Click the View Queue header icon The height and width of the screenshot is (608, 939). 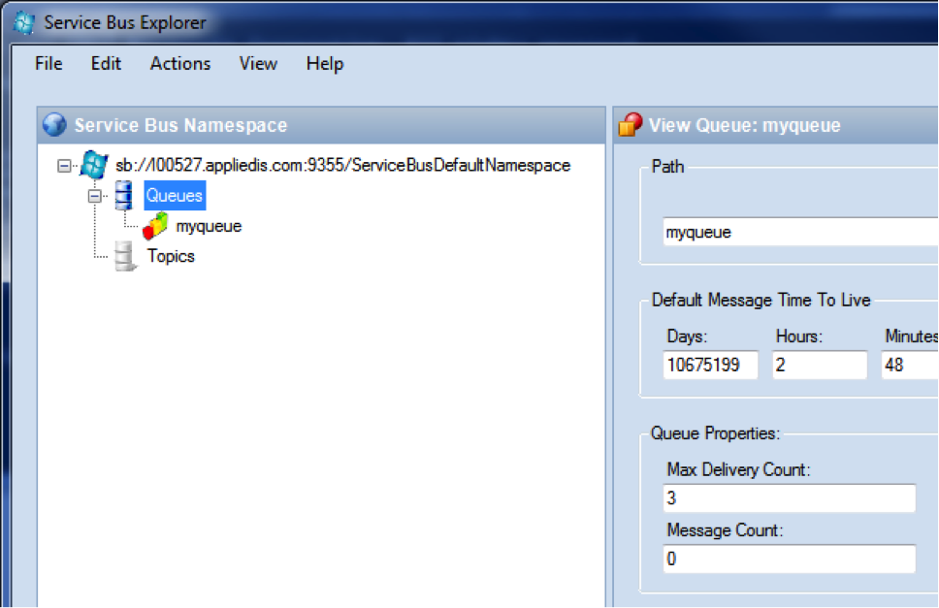click(x=631, y=125)
